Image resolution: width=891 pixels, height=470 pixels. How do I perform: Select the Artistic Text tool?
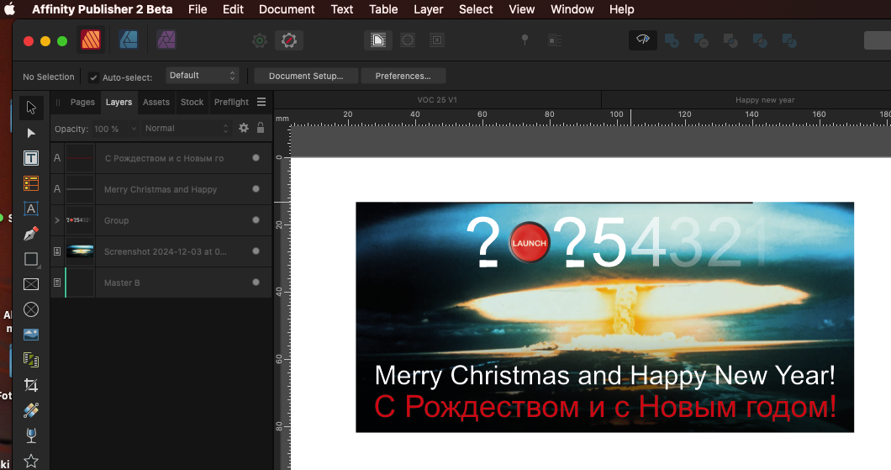click(31, 209)
